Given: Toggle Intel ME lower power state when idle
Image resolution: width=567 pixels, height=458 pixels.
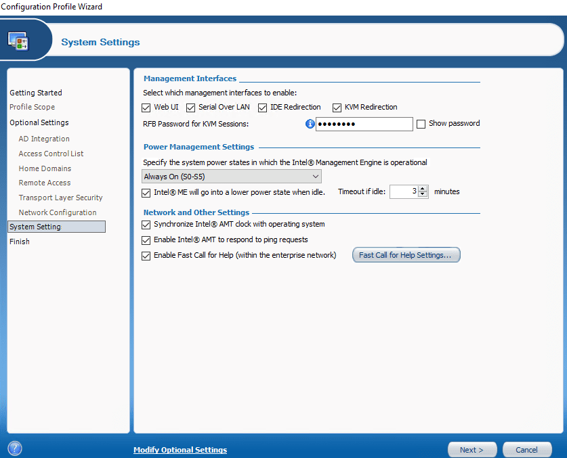Looking at the screenshot, I should (x=146, y=193).
